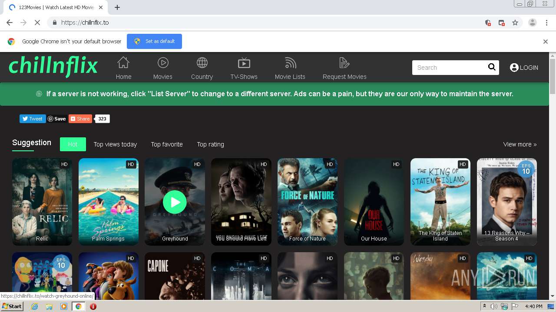Select the Top favorite tab

click(x=167, y=144)
